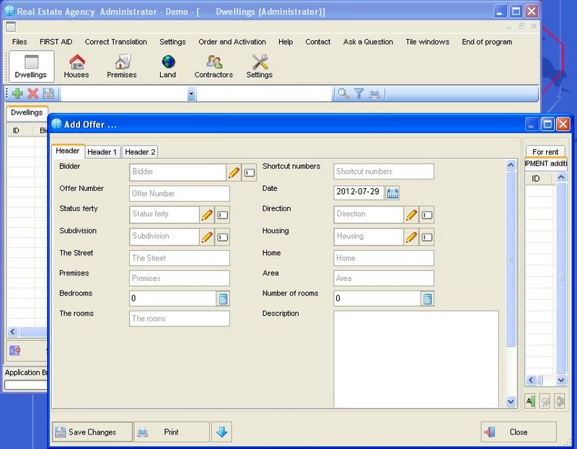Click The rooms input field
The image size is (577, 449).
point(179,319)
